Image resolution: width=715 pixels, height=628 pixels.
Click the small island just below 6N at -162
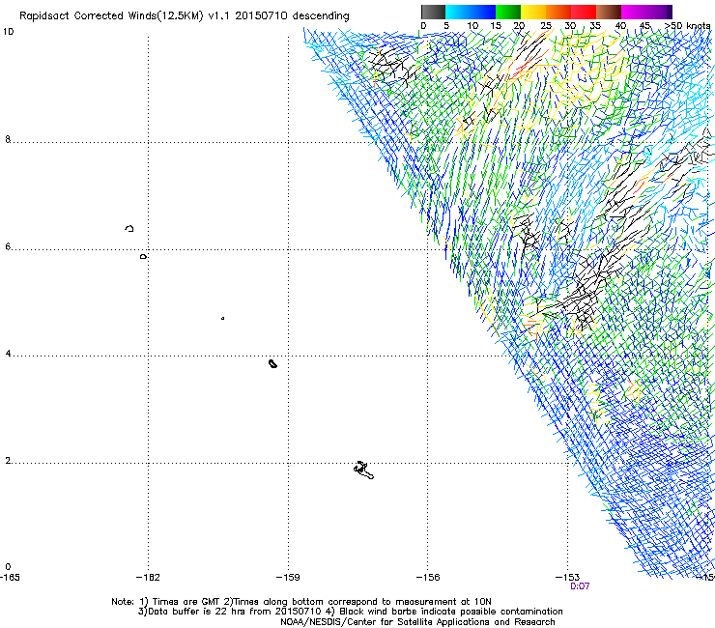coord(143,257)
